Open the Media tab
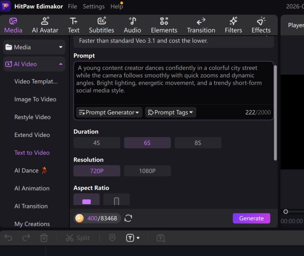The width and height of the screenshot is (304, 256). coord(13,25)
